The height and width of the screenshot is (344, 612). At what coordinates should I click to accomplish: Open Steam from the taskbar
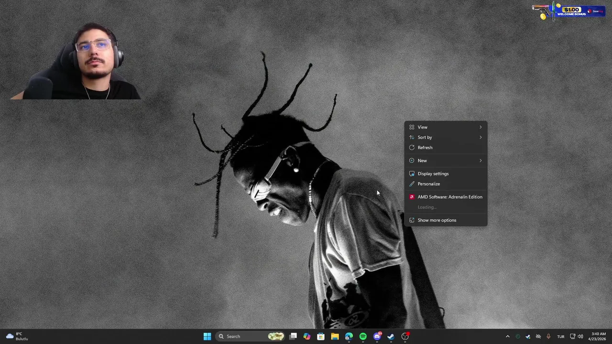(x=391, y=336)
